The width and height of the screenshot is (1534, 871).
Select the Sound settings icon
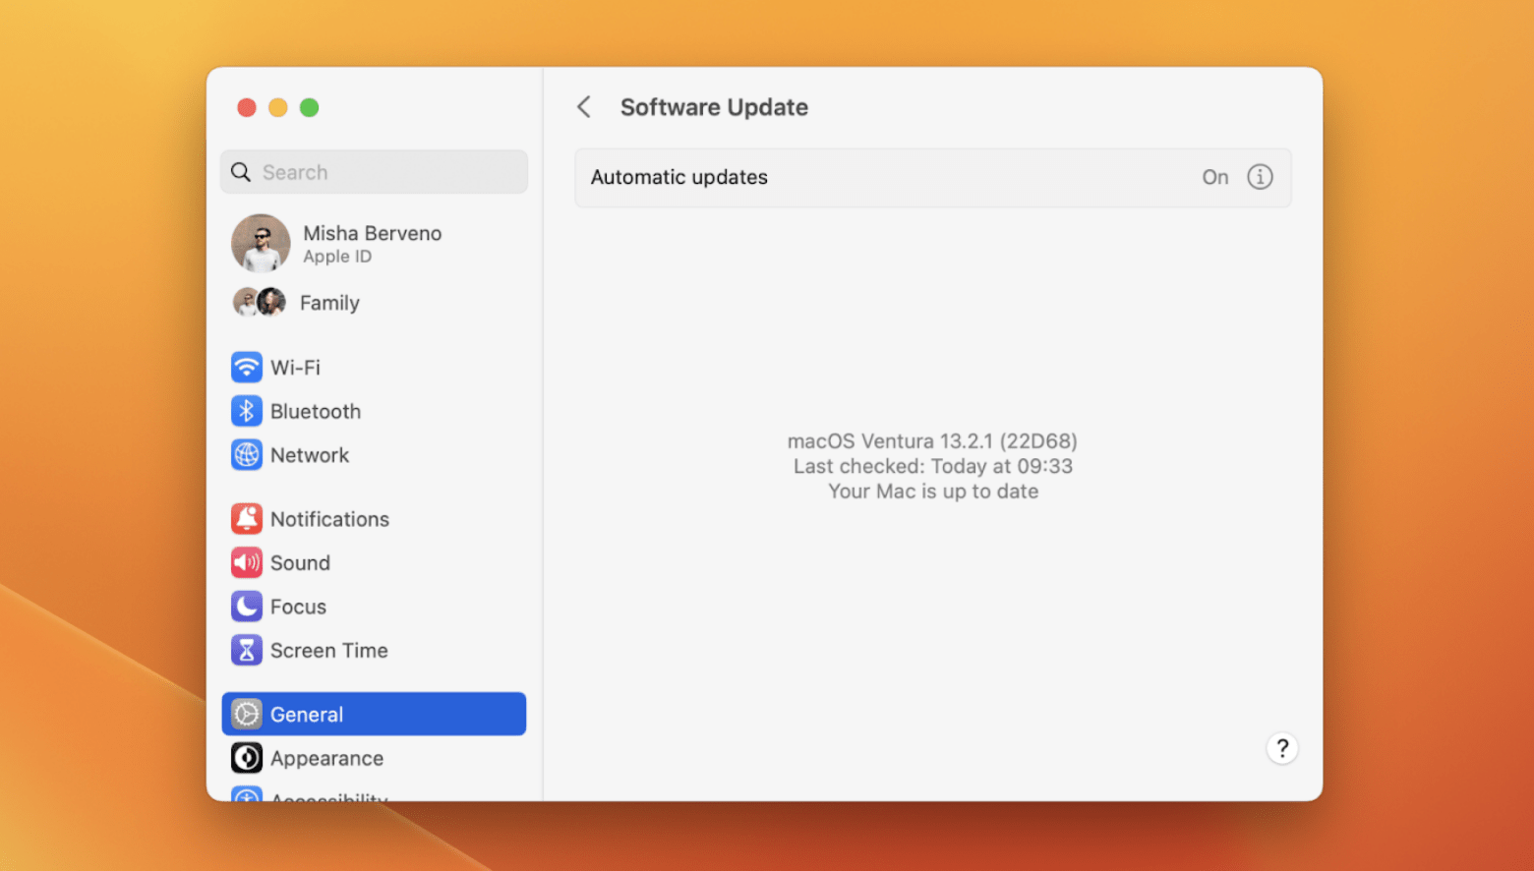(x=247, y=562)
